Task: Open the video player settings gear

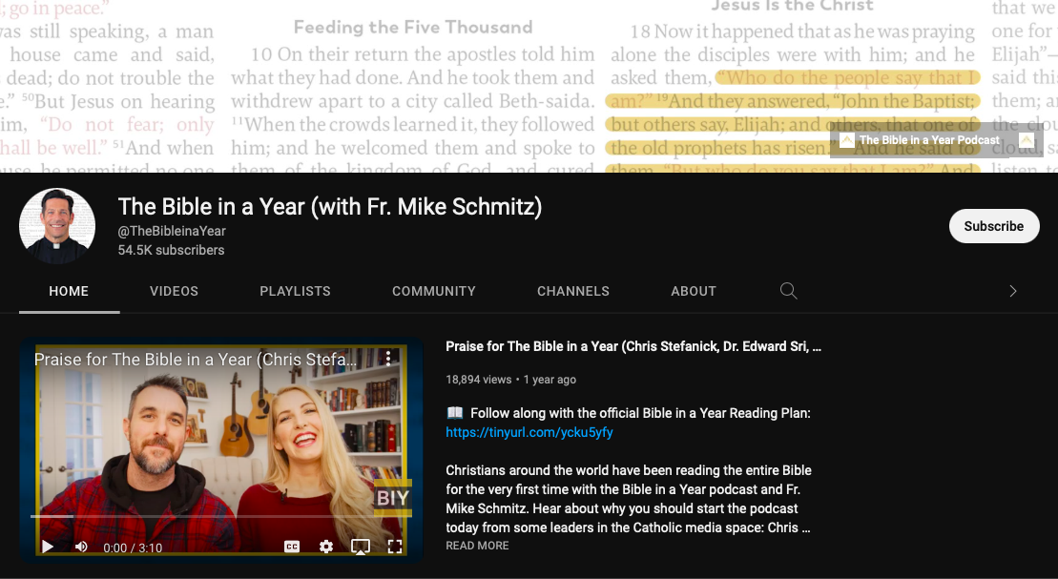Action: click(x=326, y=547)
